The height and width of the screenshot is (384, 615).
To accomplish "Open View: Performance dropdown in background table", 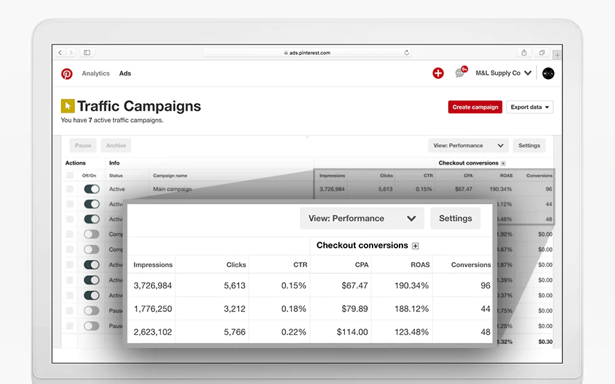I will point(468,145).
